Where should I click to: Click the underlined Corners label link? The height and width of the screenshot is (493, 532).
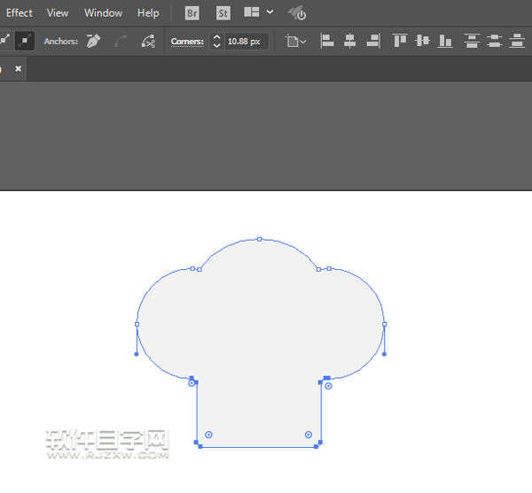pyautogui.click(x=187, y=42)
